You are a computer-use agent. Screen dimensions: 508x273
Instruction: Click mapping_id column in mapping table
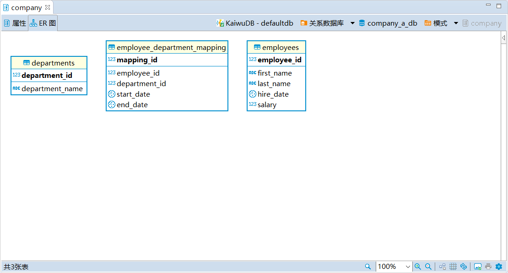coord(137,60)
